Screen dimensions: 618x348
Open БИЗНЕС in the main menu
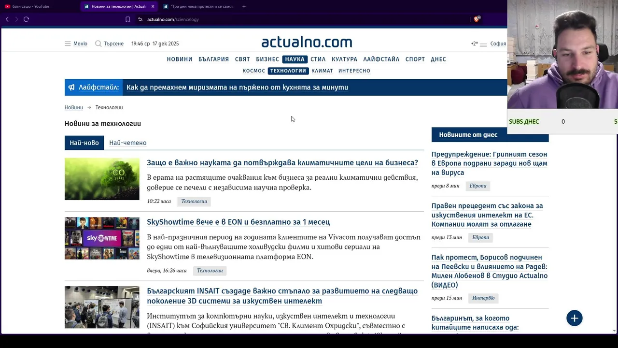(267, 59)
